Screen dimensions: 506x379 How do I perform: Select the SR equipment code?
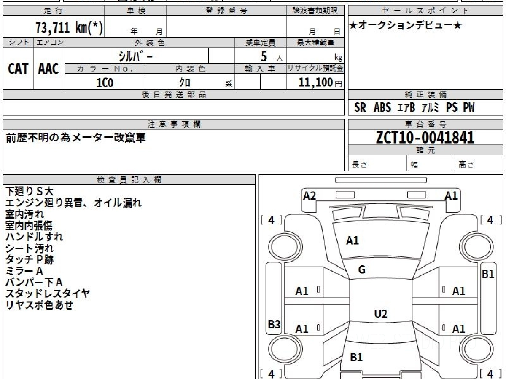click(x=360, y=108)
